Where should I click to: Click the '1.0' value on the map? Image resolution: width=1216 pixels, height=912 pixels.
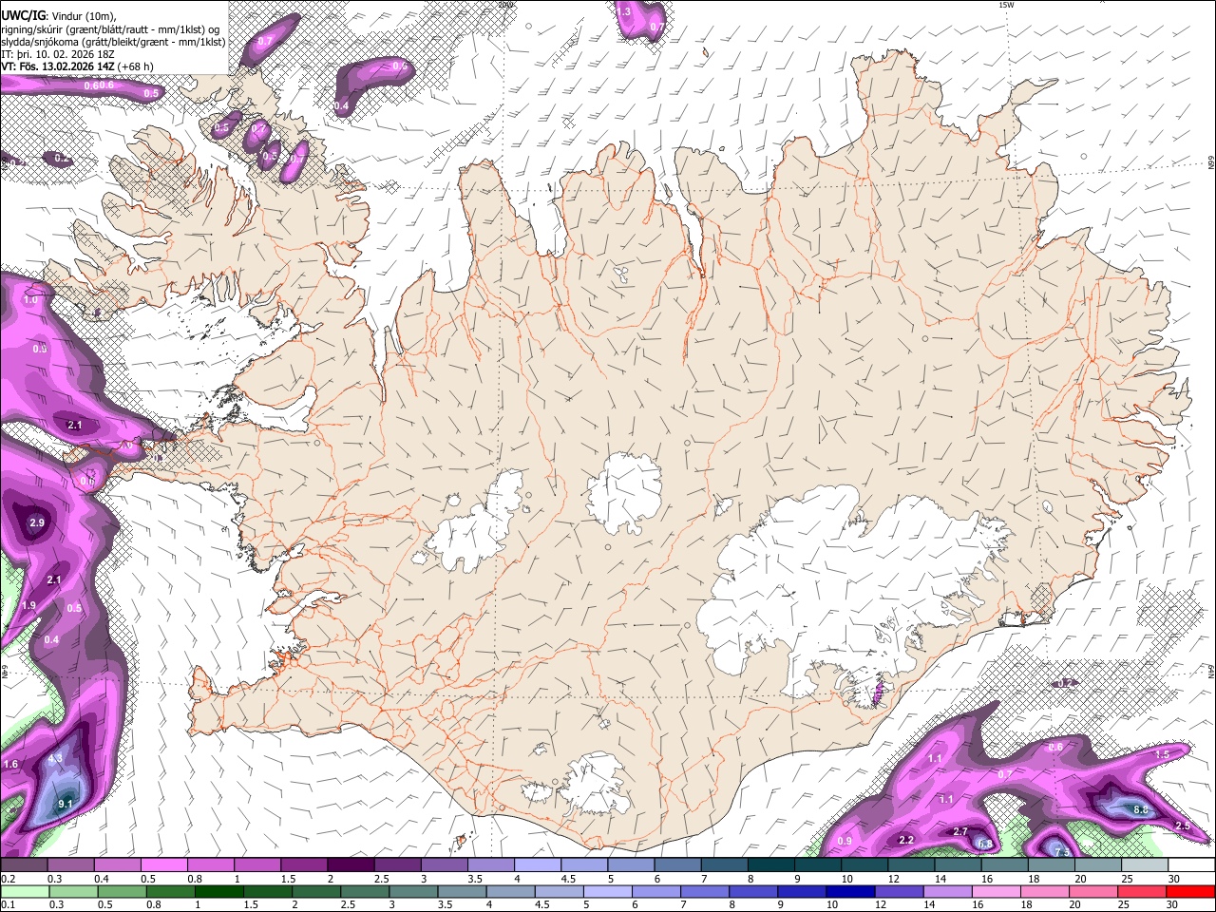coord(30,299)
